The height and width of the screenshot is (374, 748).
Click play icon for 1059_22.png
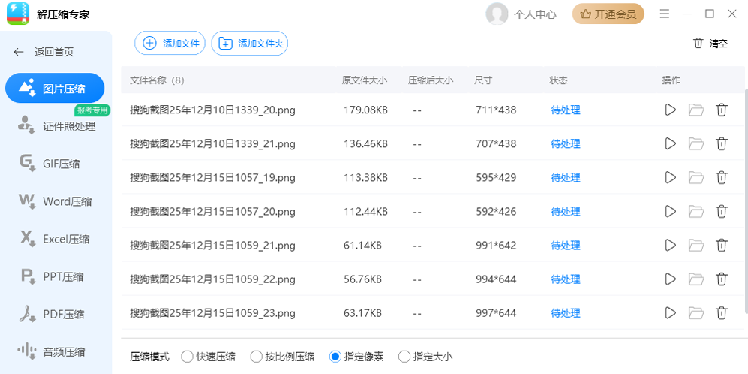pyautogui.click(x=670, y=279)
